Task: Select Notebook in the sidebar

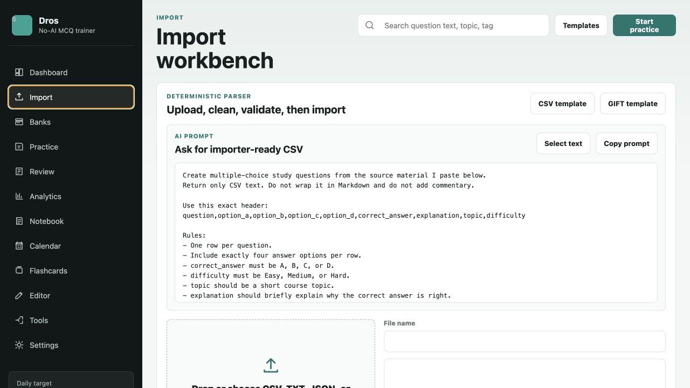Action: point(71,221)
